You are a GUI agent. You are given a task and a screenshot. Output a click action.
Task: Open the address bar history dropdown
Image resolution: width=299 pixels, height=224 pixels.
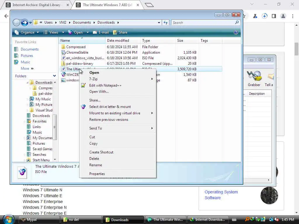click(x=159, y=23)
